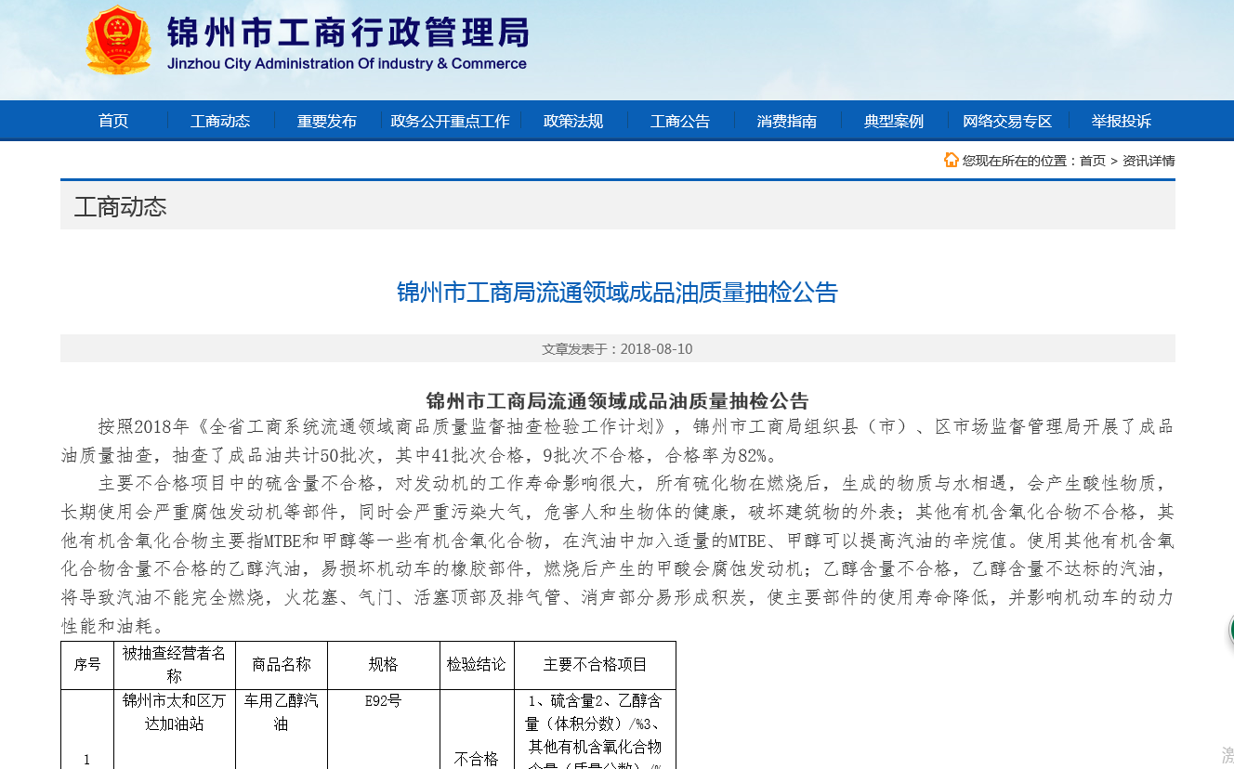Screen dimensions: 1234x769
Task: Select the 消费指南 navigation item
Action: (787, 121)
